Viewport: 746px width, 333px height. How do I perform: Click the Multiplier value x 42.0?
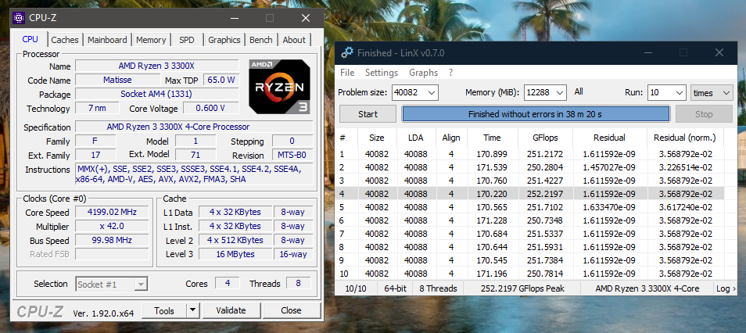[x=112, y=227]
